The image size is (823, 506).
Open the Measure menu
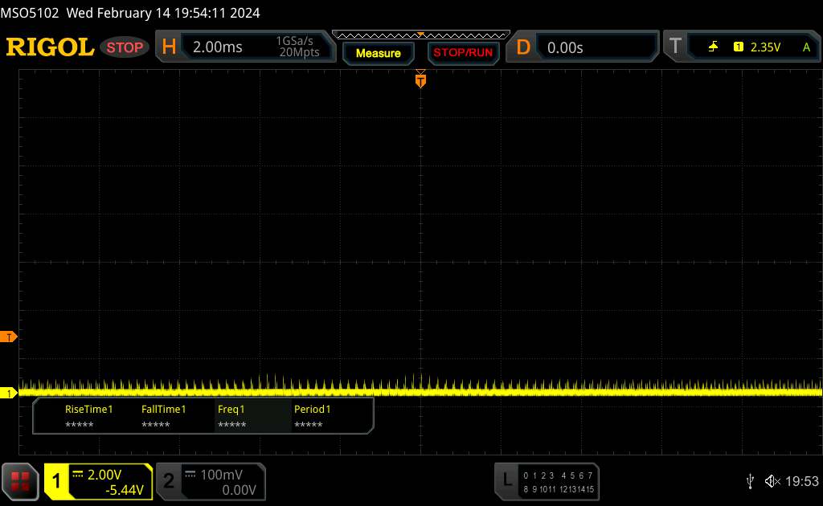pyautogui.click(x=378, y=53)
